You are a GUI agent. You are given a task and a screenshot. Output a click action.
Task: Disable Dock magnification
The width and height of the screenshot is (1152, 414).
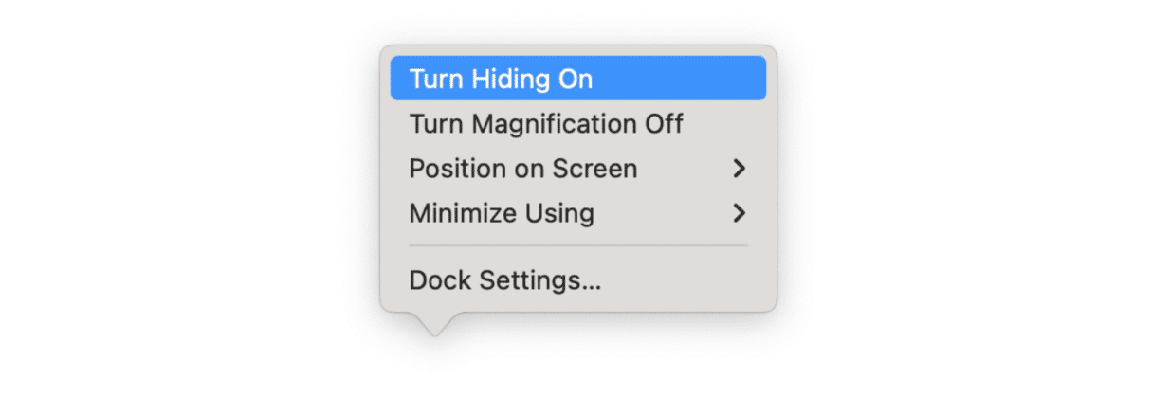click(545, 124)
